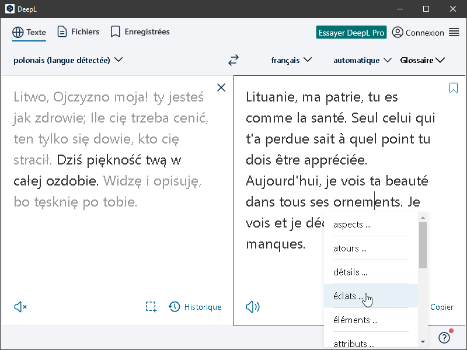
Task: Click the Connexion login link
Action: coord(418,33)
